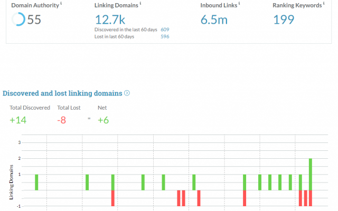Screen dimensions: 338x211
Task: Click the tallest green bar reaching 2
Action: pos(311,175)
